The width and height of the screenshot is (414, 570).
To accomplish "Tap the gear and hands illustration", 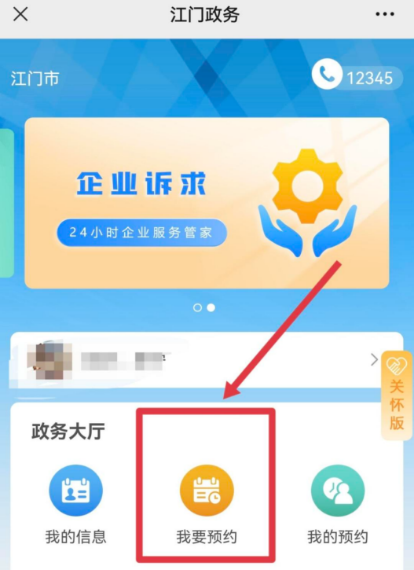I will 307,203.
